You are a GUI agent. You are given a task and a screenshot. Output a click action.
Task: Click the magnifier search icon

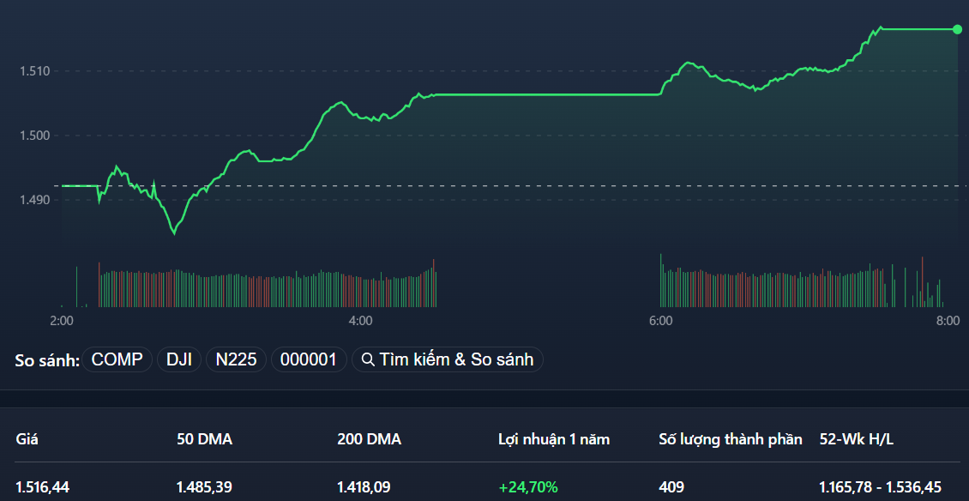(367, 359)
